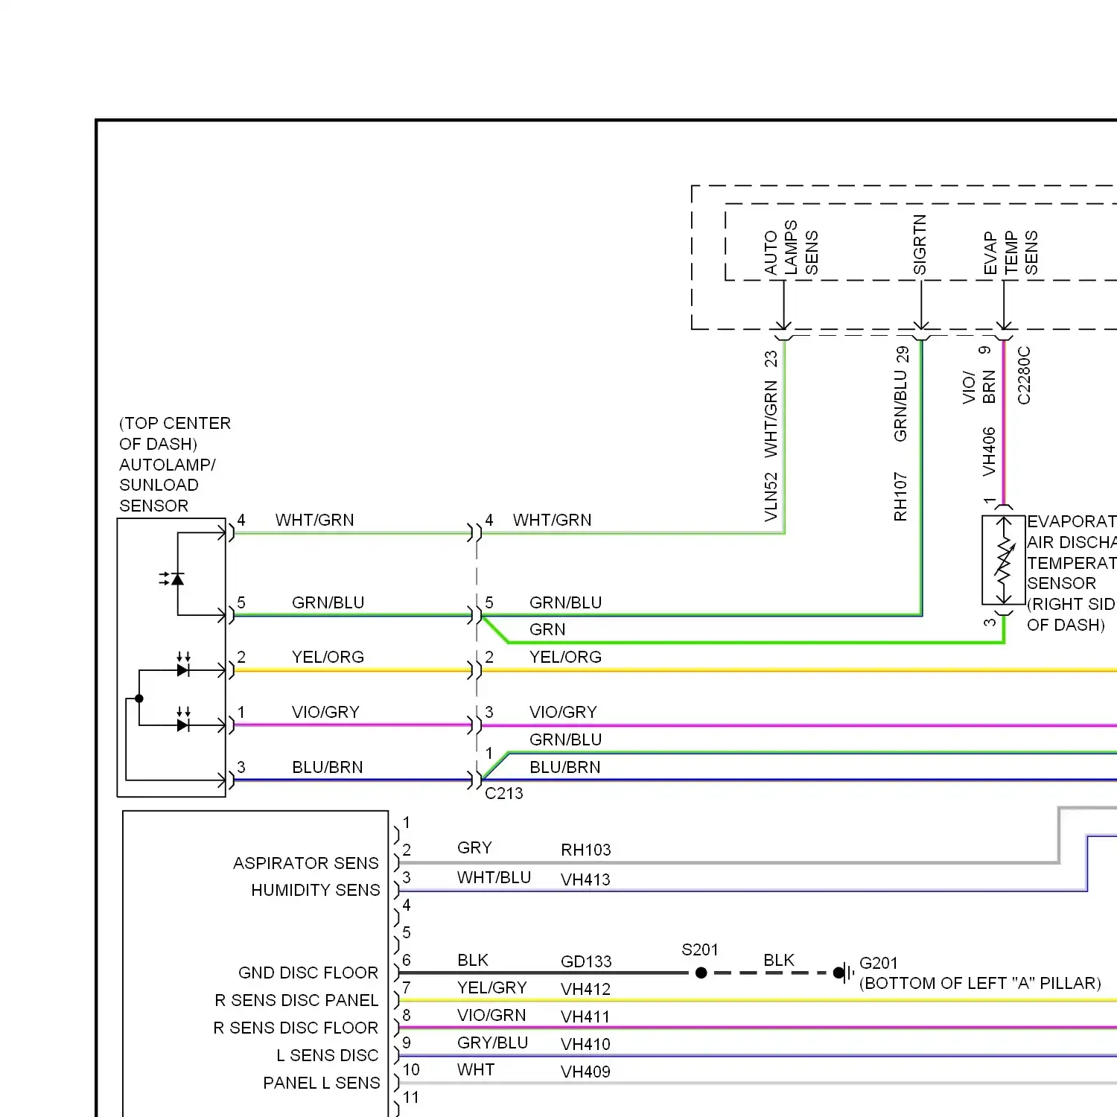
Task: Select the VH409 circuit label
Action: click(x=585, y=1072)
